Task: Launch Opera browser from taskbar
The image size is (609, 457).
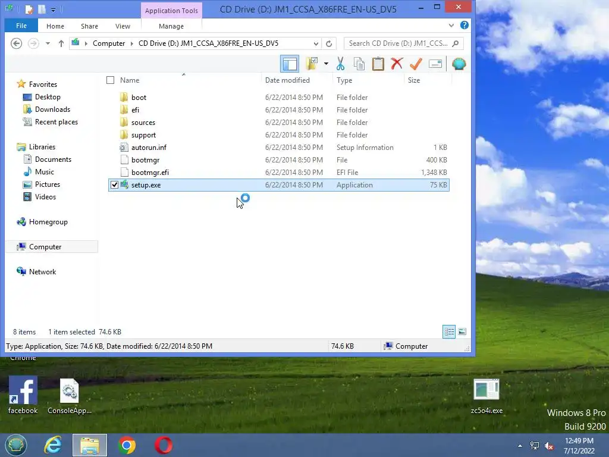Action: [x=163, y=445]
